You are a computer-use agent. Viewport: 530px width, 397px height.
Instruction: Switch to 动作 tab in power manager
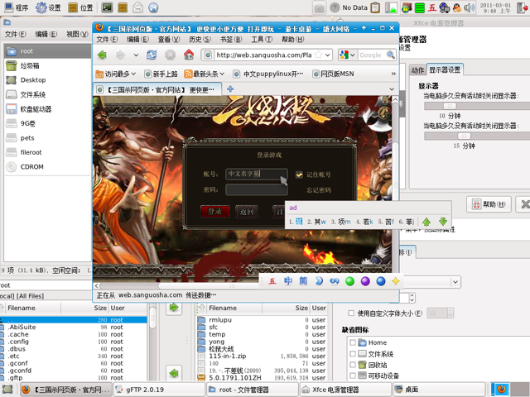coord(417,70)
